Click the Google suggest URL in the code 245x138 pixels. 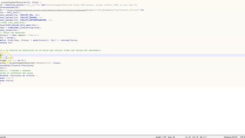point(47,10)
